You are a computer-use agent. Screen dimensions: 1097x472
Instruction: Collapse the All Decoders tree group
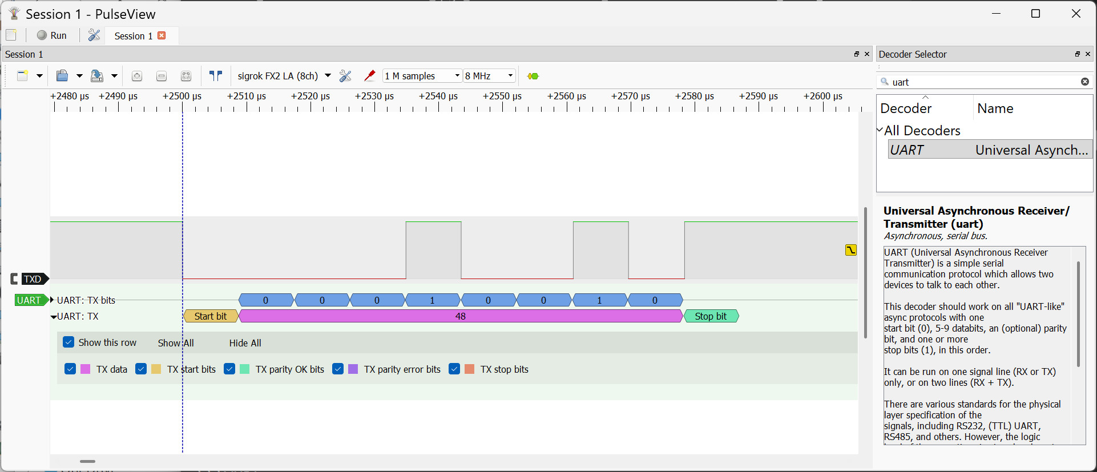[x=880, y=131]
